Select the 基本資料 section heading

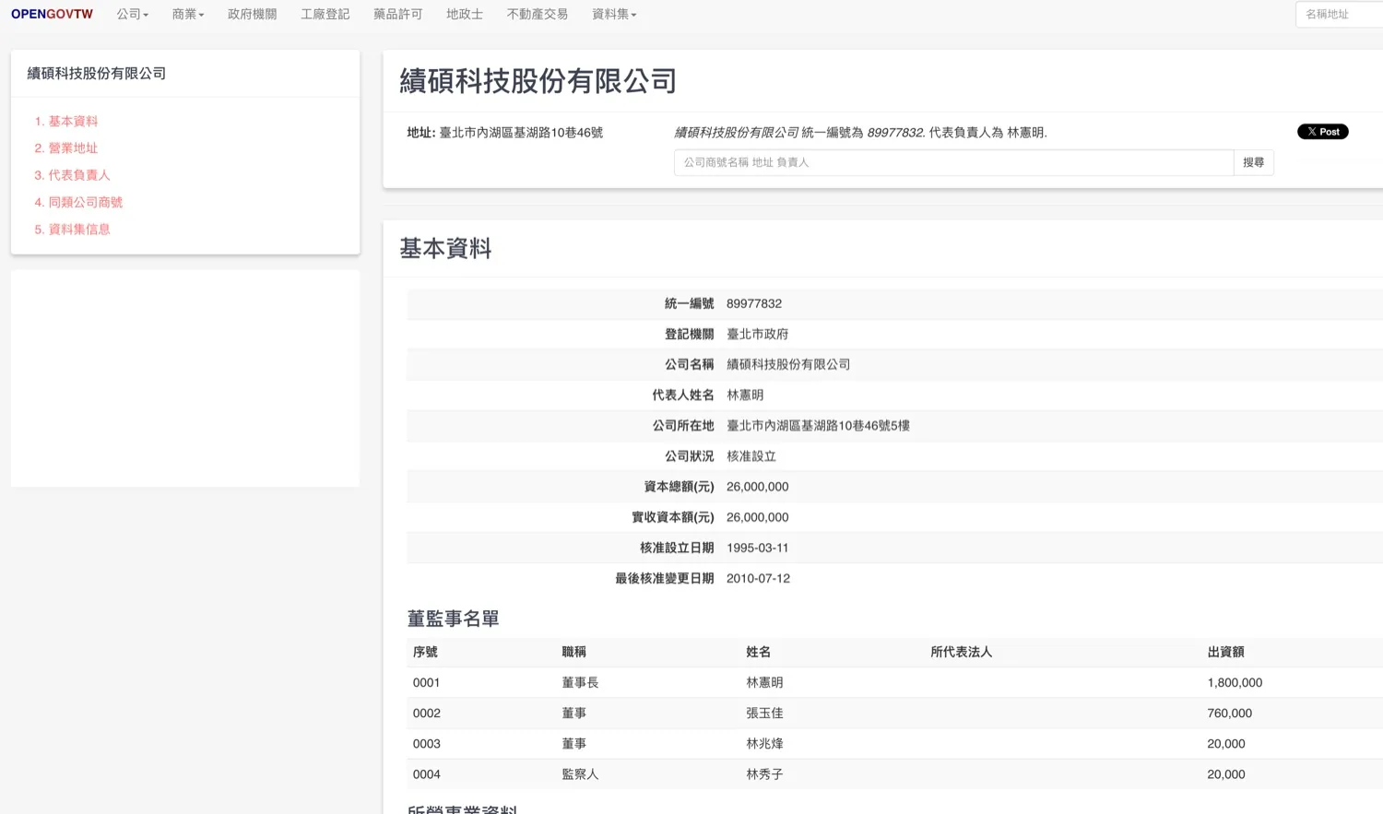pyautogui.click(x=445, y=248)
